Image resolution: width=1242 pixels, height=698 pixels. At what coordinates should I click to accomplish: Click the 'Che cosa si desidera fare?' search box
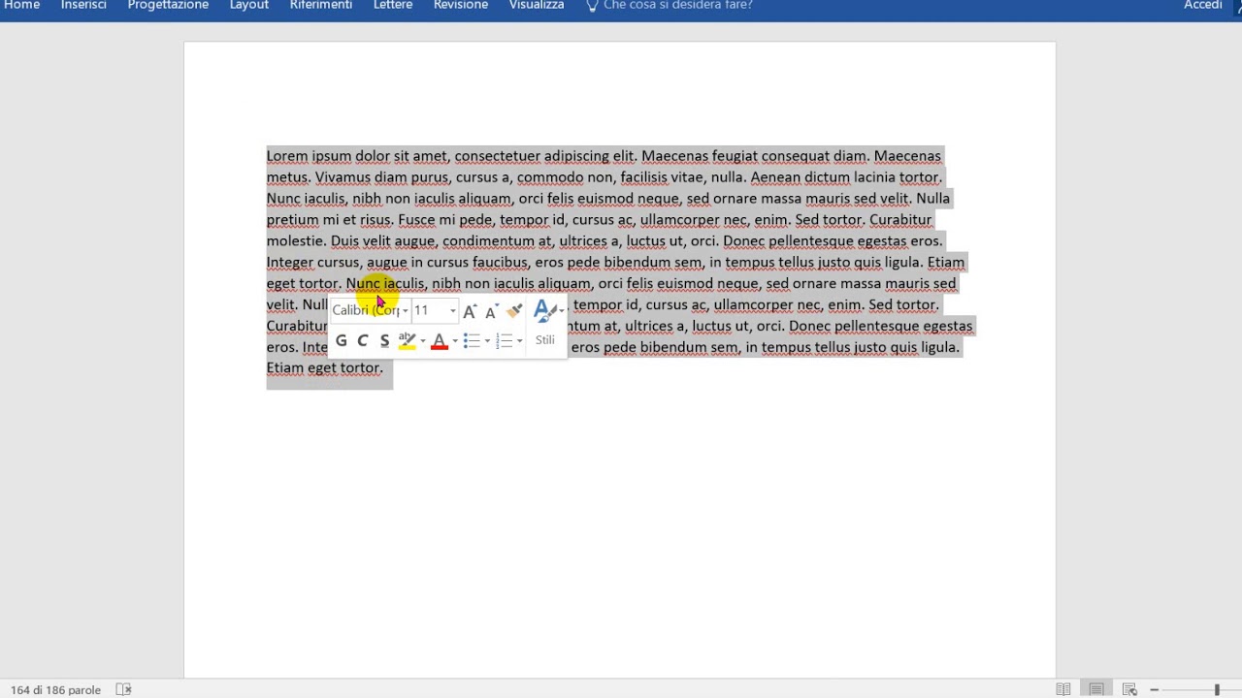[x=677, y=6]
